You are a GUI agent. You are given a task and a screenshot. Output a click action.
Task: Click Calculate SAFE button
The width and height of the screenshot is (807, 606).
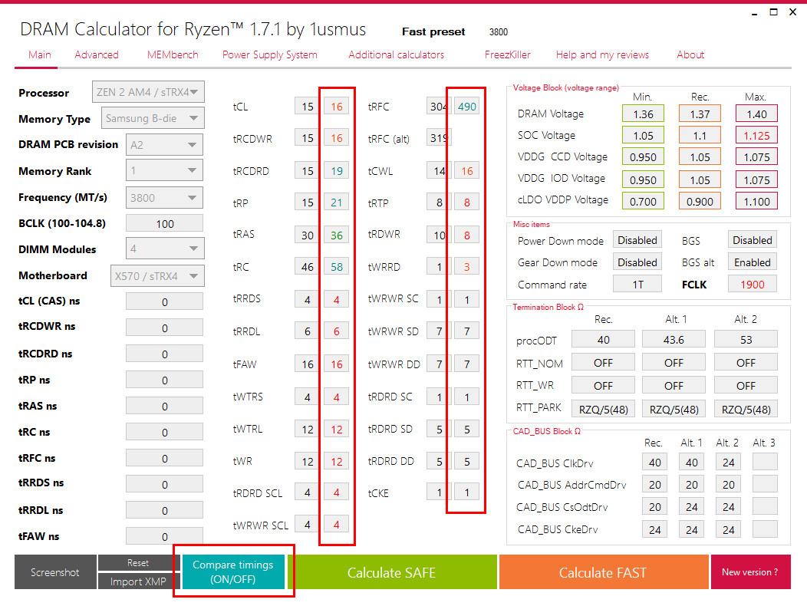point(392,572)
